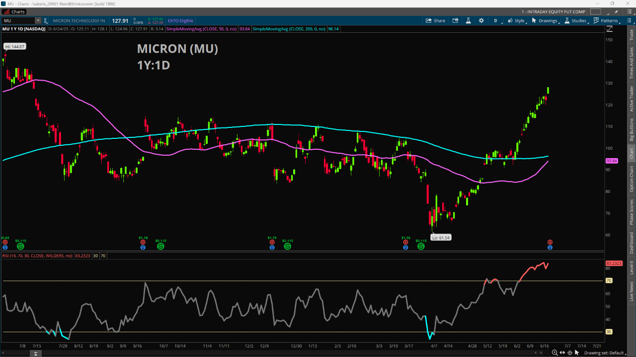Toggle the first green dividend marker
The height and width of the screenshot is (357, 636).
coord(20,246)
